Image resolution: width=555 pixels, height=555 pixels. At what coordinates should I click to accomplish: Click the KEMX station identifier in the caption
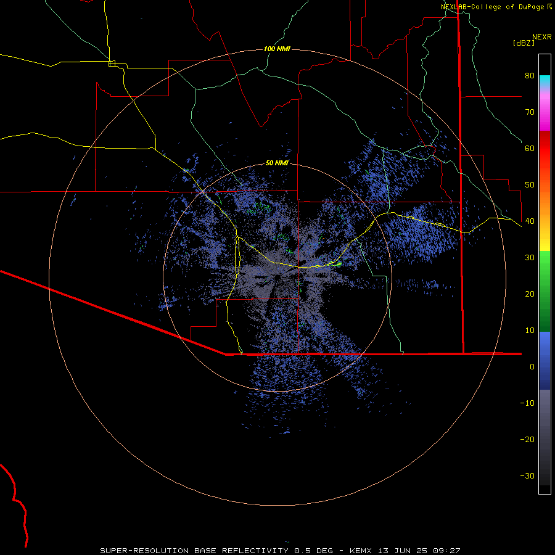pos(361,551)
